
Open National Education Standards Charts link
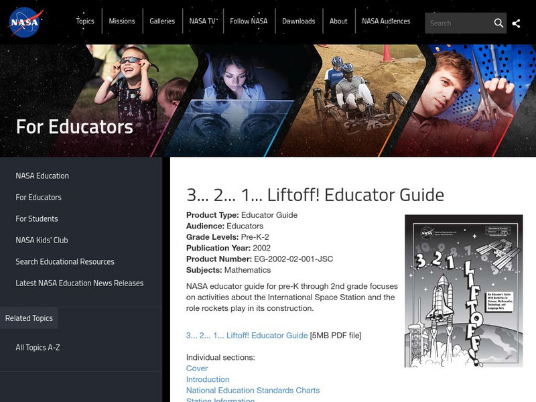point(253,390)
